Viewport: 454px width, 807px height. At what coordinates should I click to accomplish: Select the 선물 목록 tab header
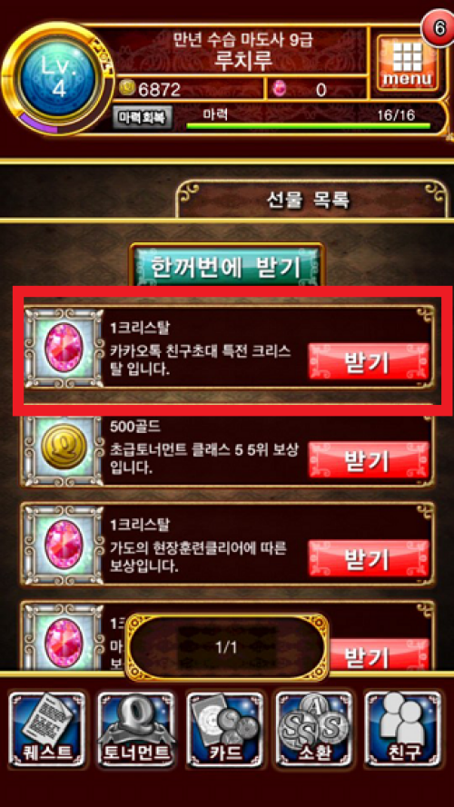tap(309, 199)
